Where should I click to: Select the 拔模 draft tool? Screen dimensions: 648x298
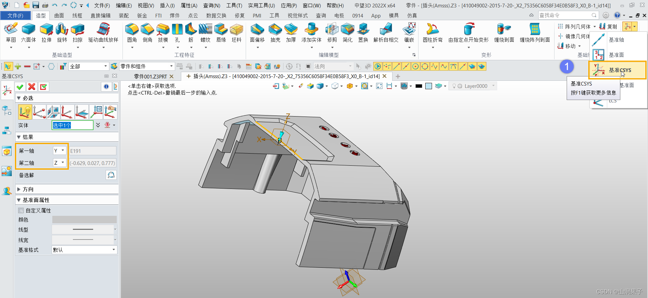coord(163,33)
